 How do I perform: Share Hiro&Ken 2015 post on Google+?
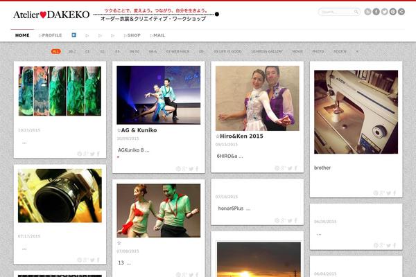coord(284,168)
